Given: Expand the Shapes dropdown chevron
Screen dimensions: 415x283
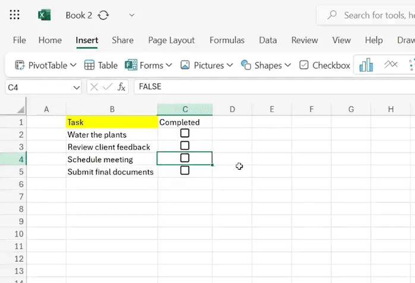Looking at the screenshot, I should [288, 65].
